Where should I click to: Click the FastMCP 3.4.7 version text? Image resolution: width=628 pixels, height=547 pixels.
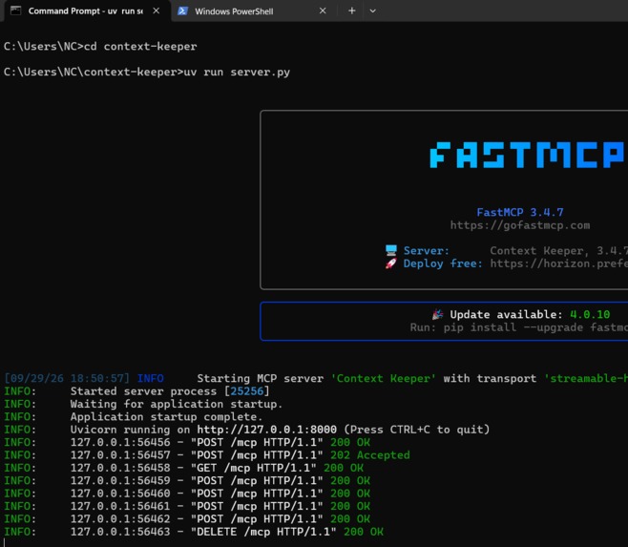[x=520, y=212]
